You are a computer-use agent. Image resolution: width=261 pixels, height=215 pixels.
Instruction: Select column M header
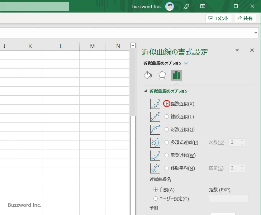tap(92, 46)
